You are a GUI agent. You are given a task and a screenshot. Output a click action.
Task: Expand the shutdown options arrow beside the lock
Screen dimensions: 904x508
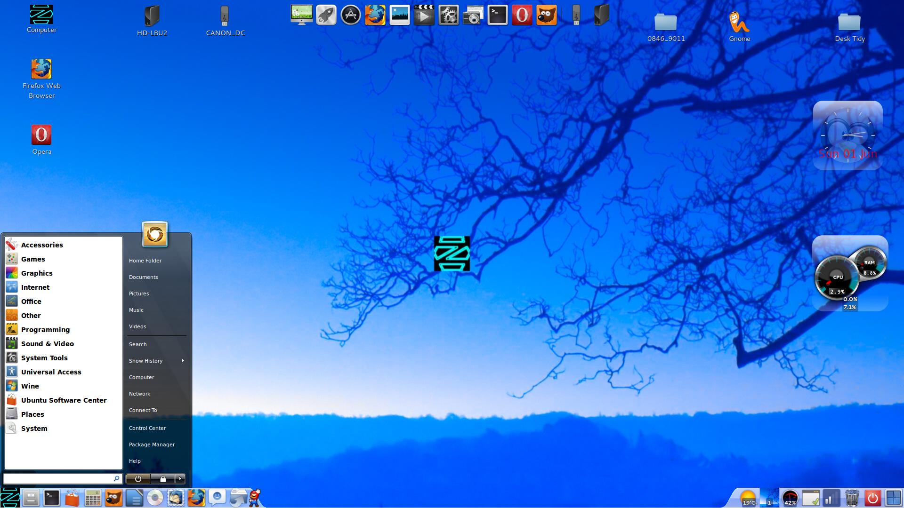(x=180, y=479)
